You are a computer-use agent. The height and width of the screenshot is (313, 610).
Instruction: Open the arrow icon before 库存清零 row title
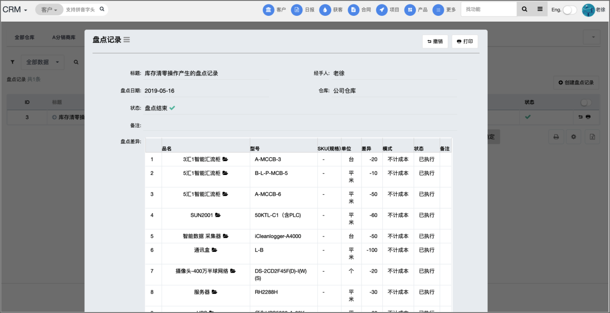click(54, 117)
